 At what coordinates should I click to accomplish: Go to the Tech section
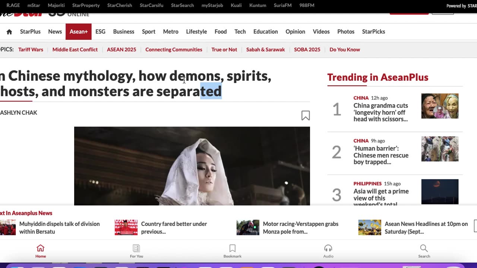tap(240, 32)
